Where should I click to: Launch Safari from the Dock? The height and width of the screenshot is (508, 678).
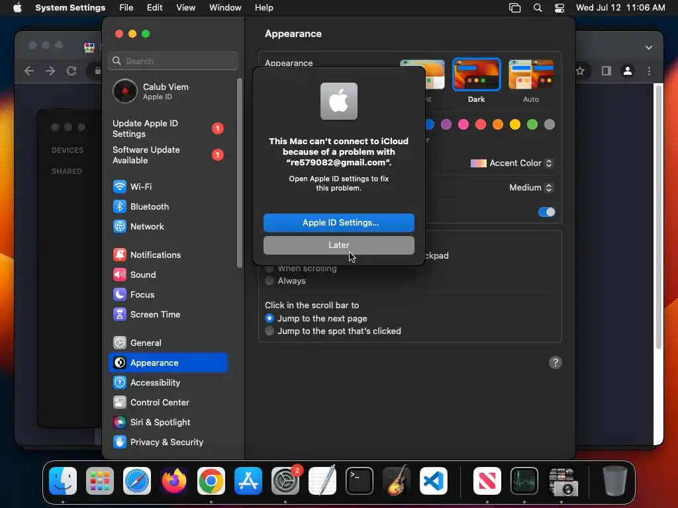pyautogui.click(x=137, y=481)
